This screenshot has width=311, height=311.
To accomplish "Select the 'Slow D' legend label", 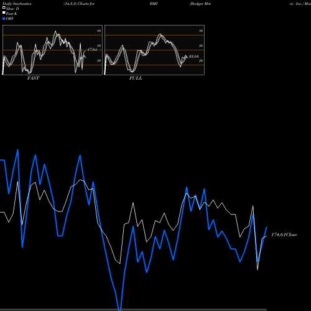I will pyautogui.click(x=12, y=9).
